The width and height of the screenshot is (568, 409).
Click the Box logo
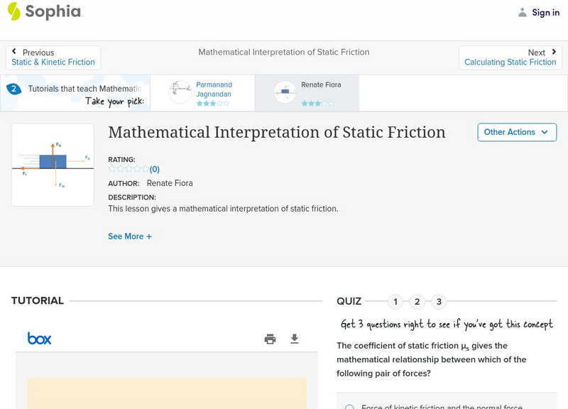click(40, 338)
